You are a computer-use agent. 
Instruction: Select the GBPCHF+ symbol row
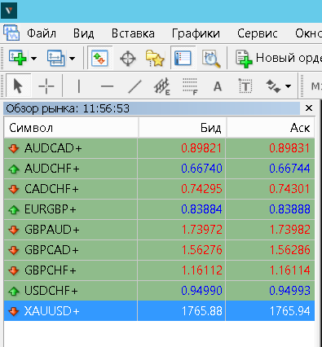click(x=159, y=270)
